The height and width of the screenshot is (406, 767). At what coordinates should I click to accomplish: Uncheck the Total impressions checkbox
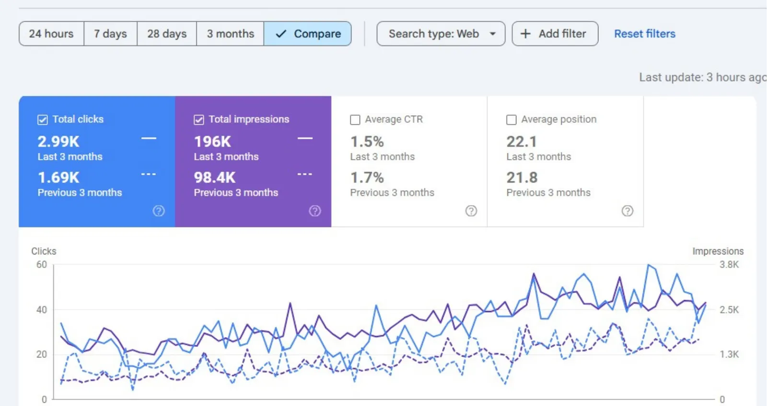click(x=199, y=120)
